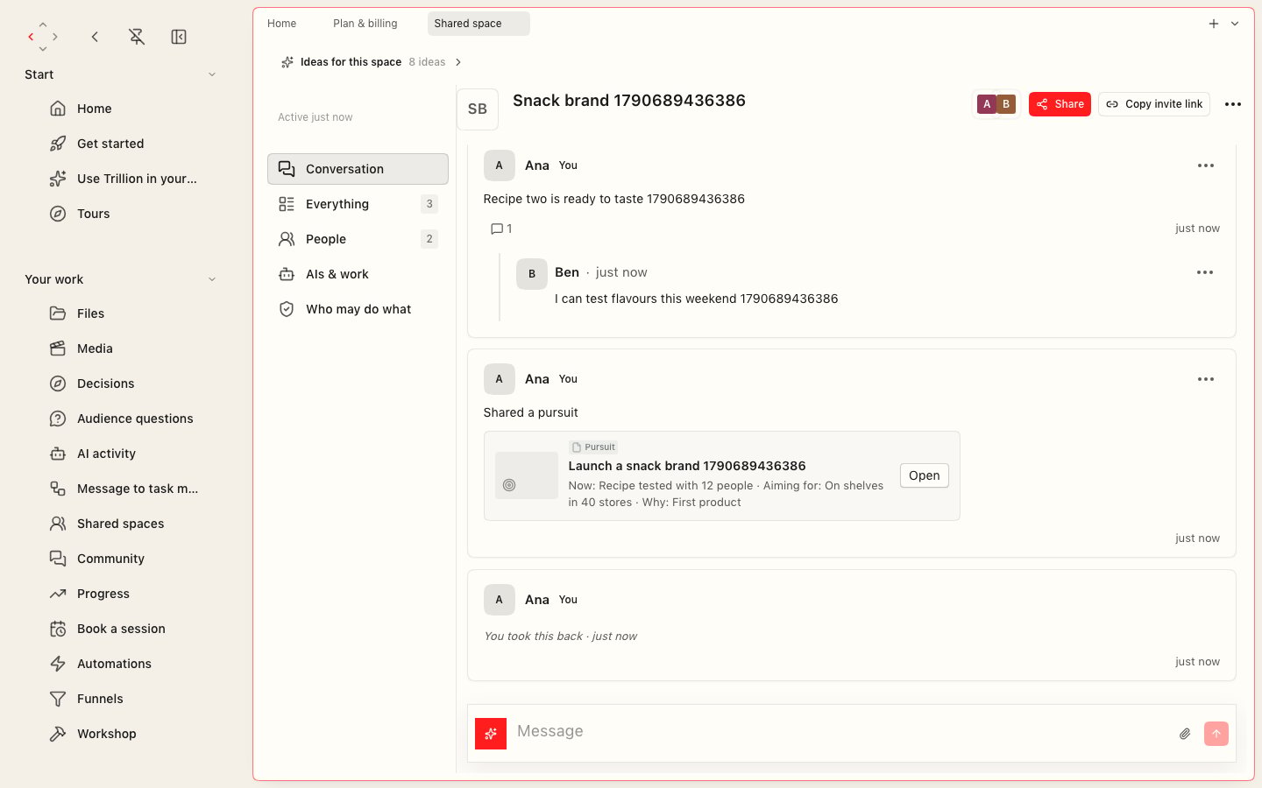
Task: Collapse the Start section chevron
Action: [x=212, y=74]
